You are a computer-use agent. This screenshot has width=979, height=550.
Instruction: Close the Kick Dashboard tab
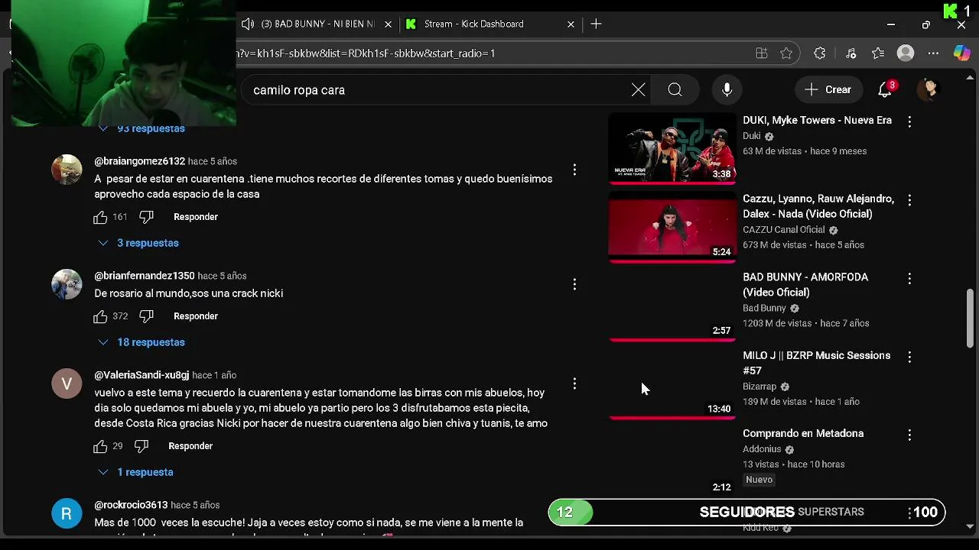pyautogui.click(x=571, y=24)
